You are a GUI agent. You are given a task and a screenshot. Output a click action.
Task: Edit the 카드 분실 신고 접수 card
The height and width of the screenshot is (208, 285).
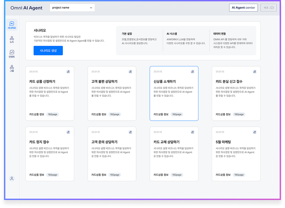(x=255, y=72)
